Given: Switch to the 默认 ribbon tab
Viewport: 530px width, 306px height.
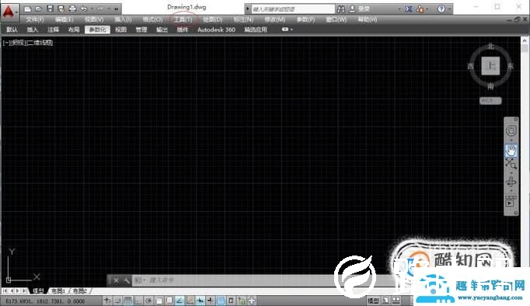Looking at the screenshot, I should point(12,30).
